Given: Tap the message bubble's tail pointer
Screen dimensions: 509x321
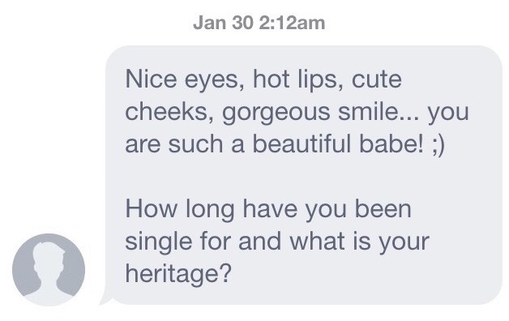Looking at the screenshot, I should coord(105,298).
